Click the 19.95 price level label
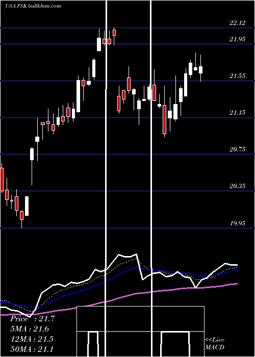Viewport: 255px width, 357px height. tap(238, 223)
